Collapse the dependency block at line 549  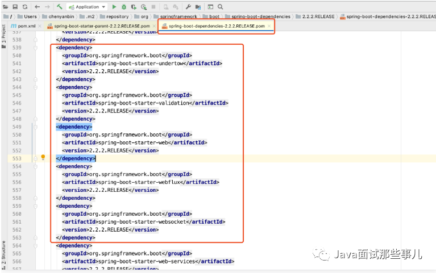tap(36, 127)
